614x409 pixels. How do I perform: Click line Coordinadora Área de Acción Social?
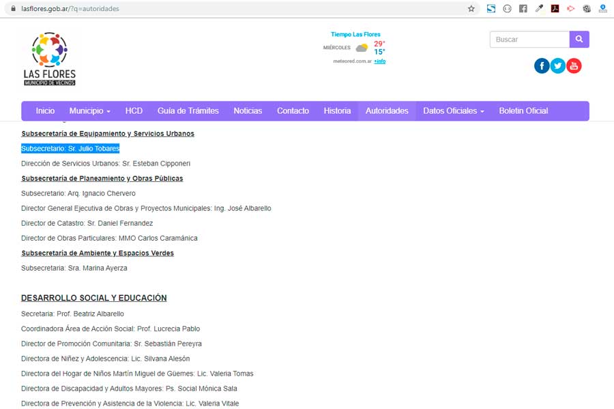tap(111, 329)
